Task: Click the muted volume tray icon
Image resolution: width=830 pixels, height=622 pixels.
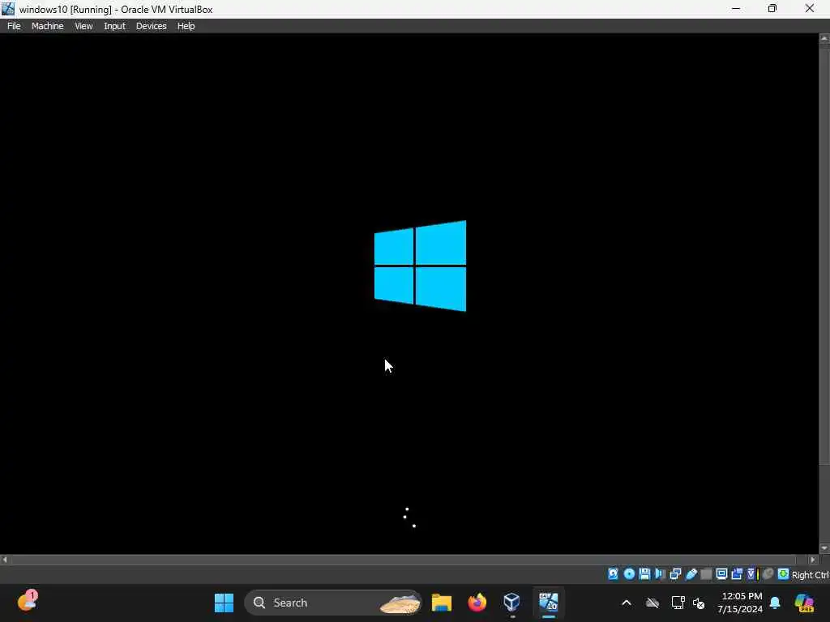Action: click(x=699, y=603)
